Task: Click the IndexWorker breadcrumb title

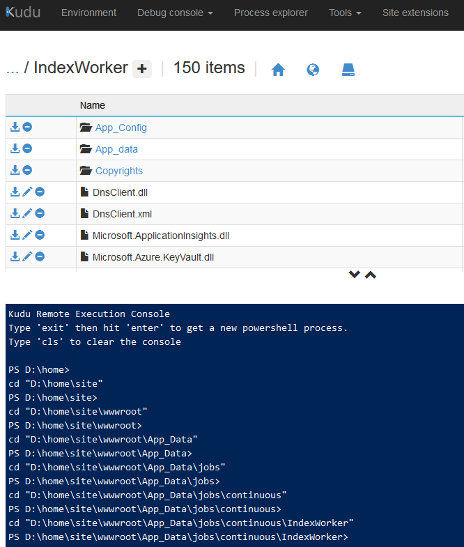Action: point(81,68)
